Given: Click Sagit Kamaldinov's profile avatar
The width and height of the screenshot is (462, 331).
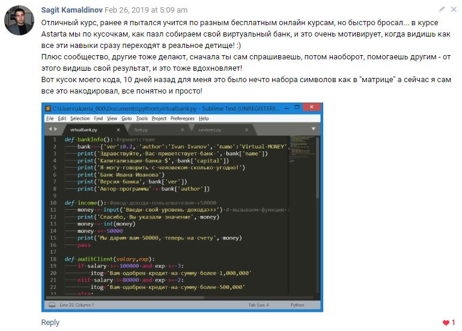Looking at the screenshot, I should click(x=19, y=22).
